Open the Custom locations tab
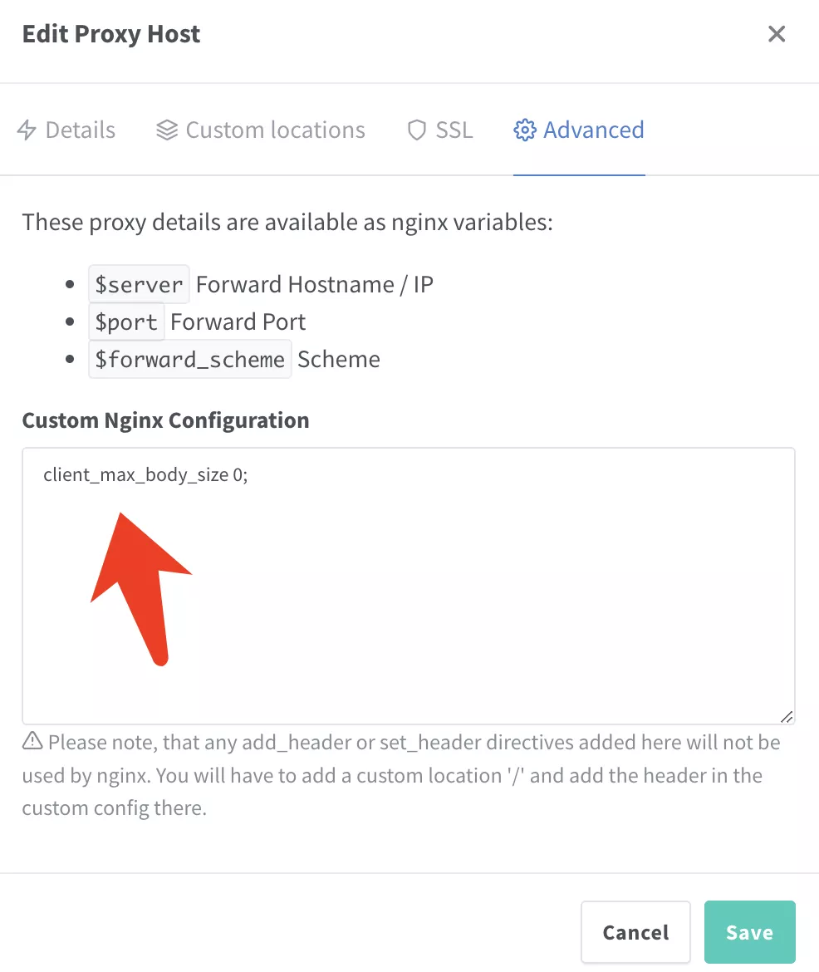Screen dimensions: 819x972 click(x=260, y=130)
